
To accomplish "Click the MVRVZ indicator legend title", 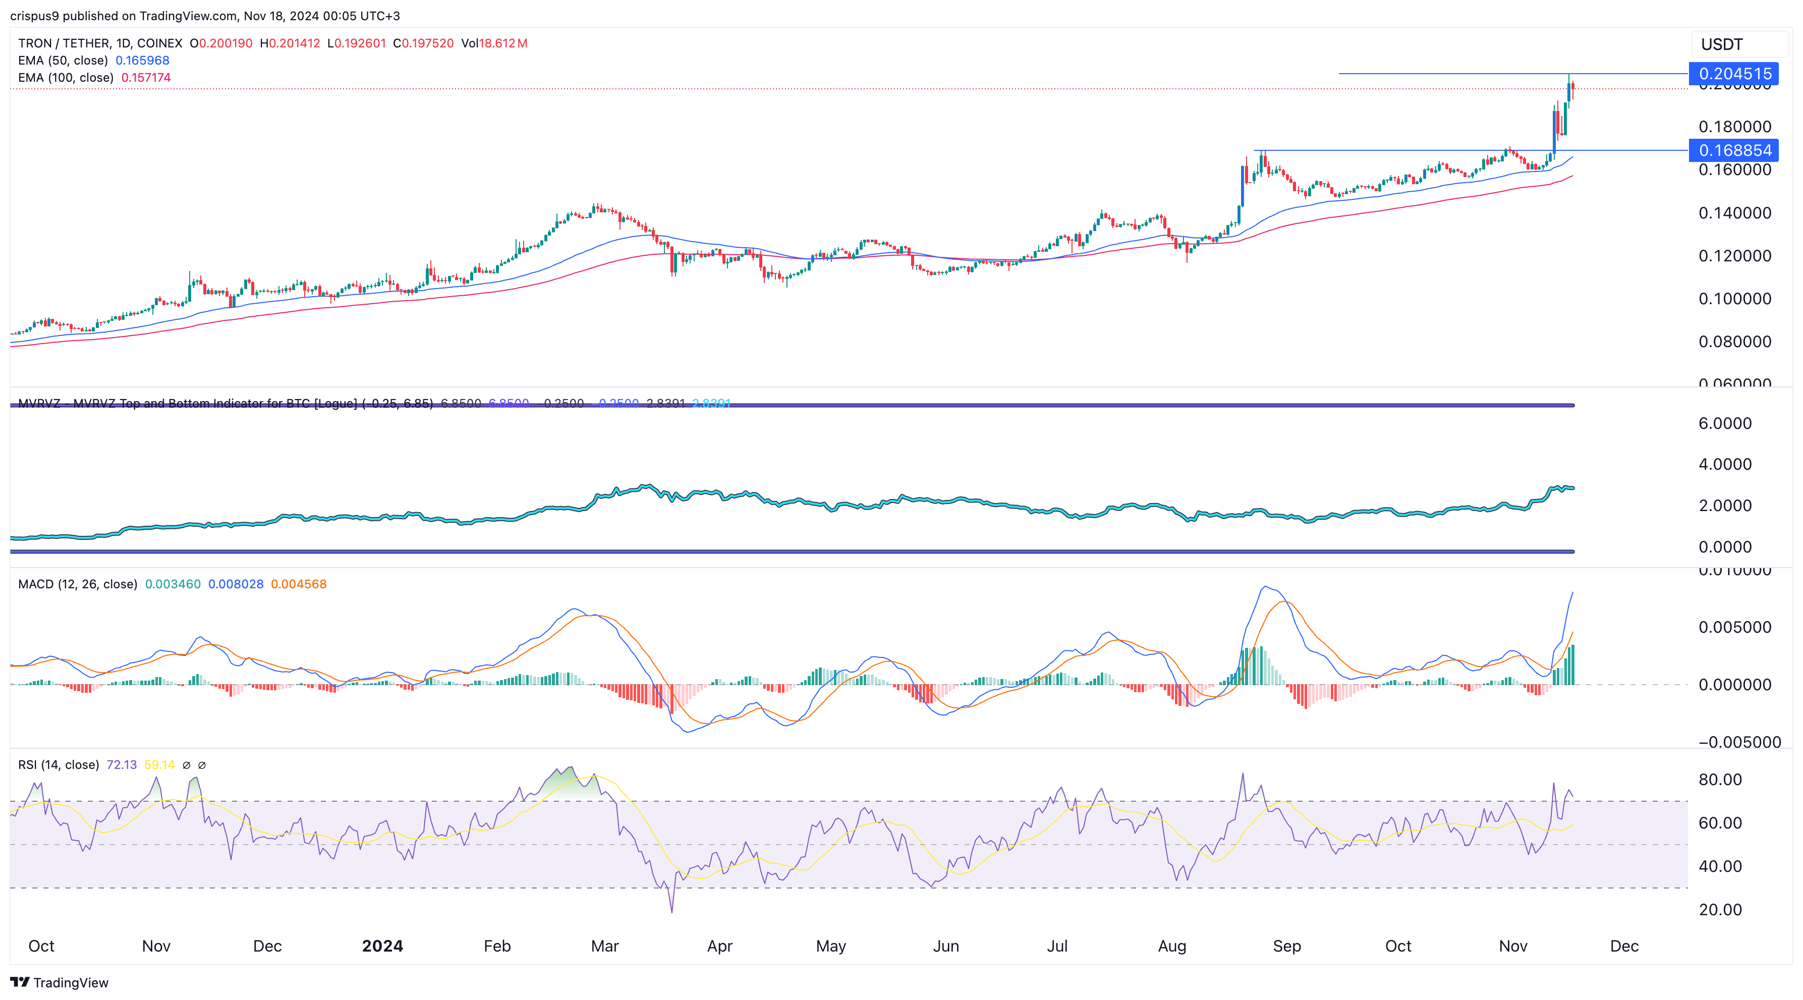I will (226, 403).
